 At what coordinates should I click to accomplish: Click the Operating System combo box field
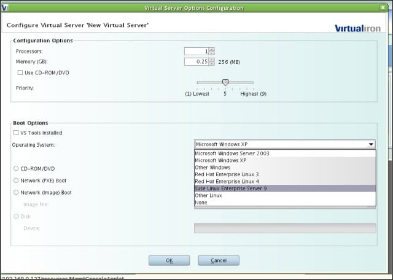point(285,144)
